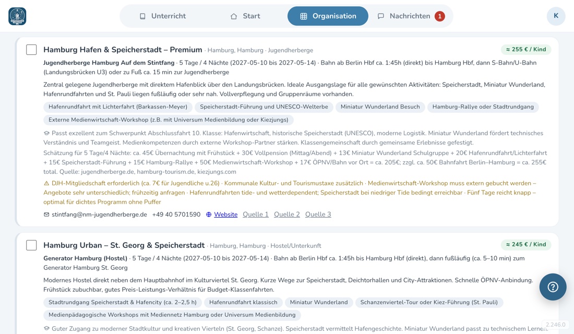Click the Speicherstadt-Führung und UNESCO-Welterbe tag

(x=264, y=107)
